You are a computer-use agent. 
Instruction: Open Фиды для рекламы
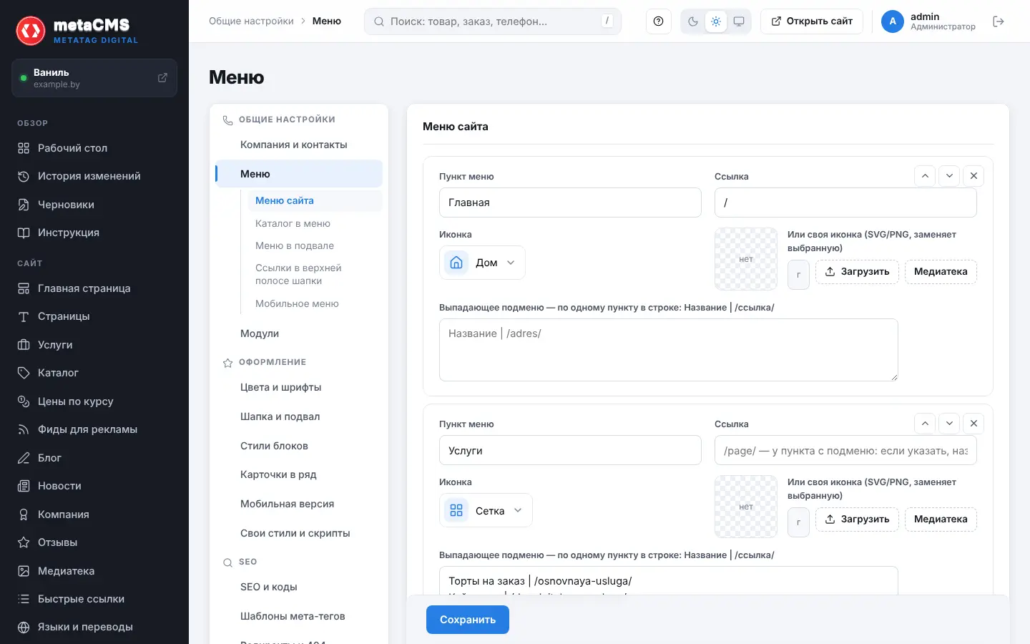(94, 429)
